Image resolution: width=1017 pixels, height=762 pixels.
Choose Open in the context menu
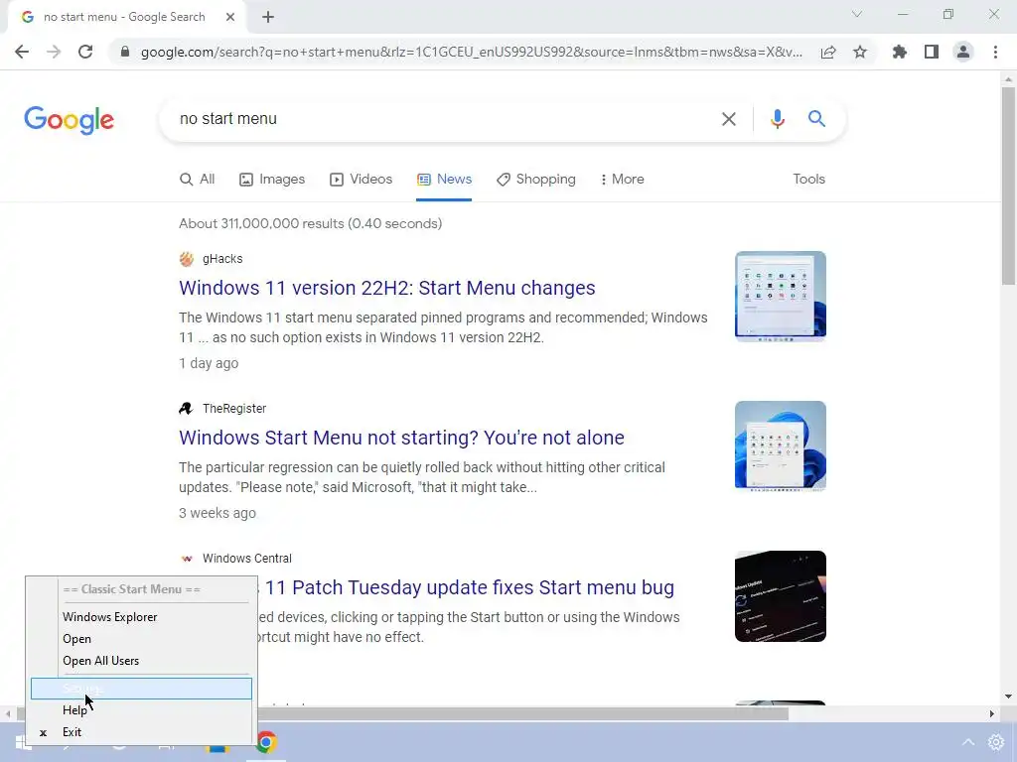tap(141, 639)
